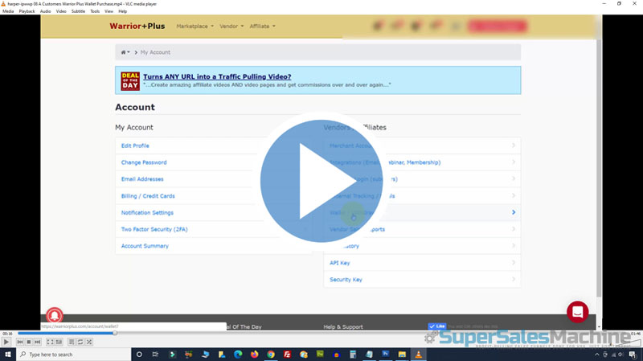Click the stop playback icon
Screen dimensions: 643x361
[29, 342]
